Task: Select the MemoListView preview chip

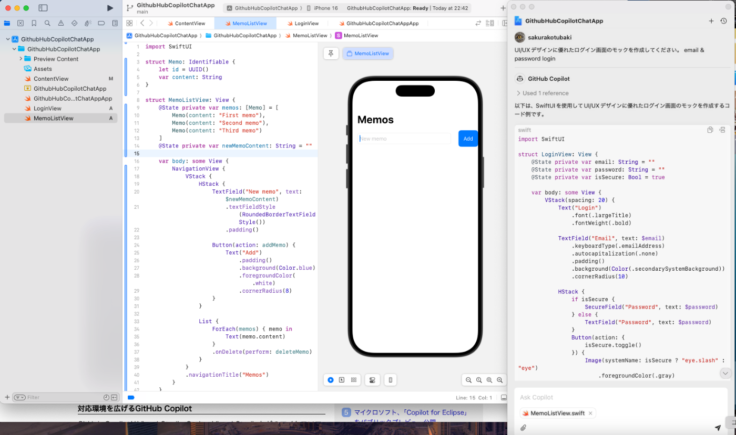Action: pos(367,54)
